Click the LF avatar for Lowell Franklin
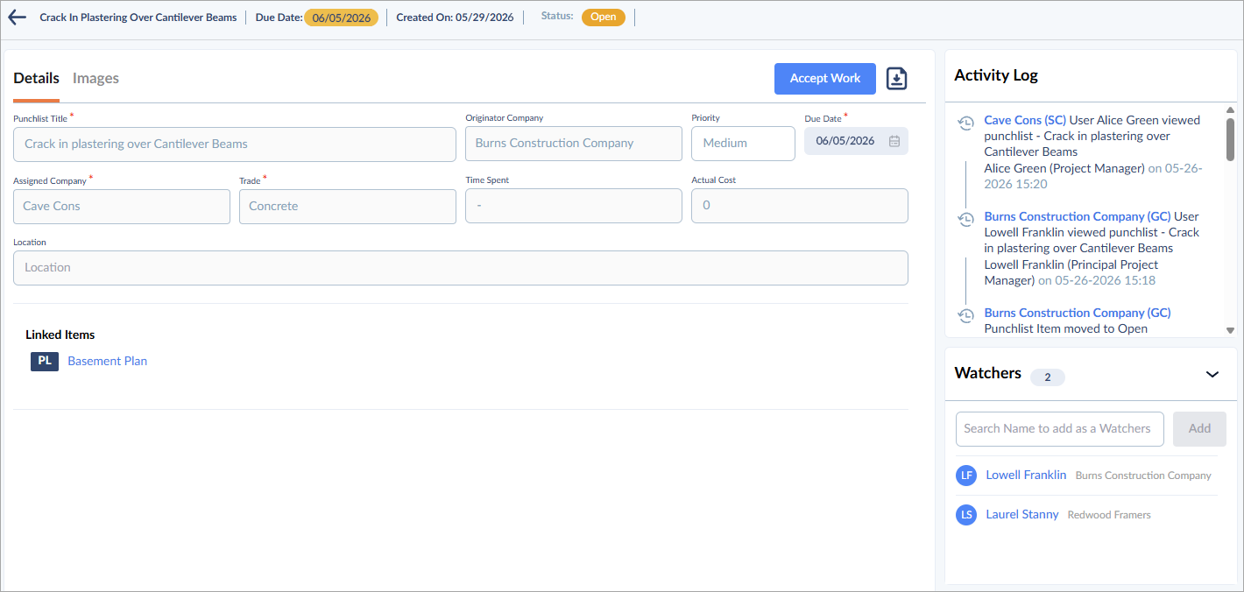The height and width of the screenshot is (592, 1244). pos(966,476)
